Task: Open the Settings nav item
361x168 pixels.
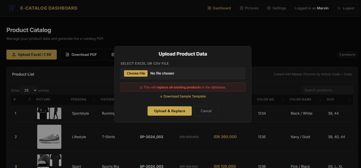Action: 276,8
